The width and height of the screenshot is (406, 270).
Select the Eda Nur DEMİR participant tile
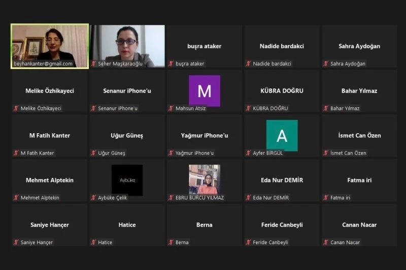[282, 180]
